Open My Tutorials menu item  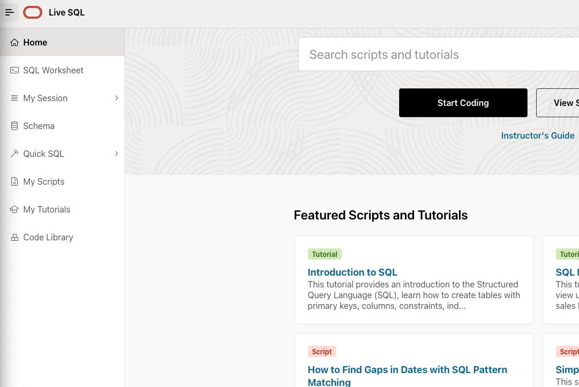point(63,209)
